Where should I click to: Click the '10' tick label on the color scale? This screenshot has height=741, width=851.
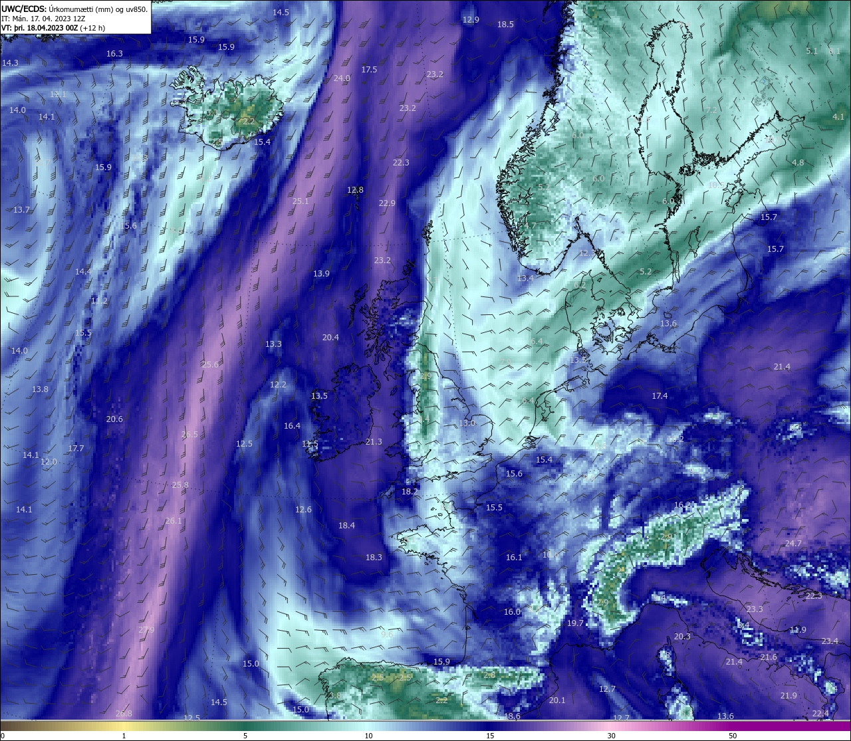(x=368, y=736)
